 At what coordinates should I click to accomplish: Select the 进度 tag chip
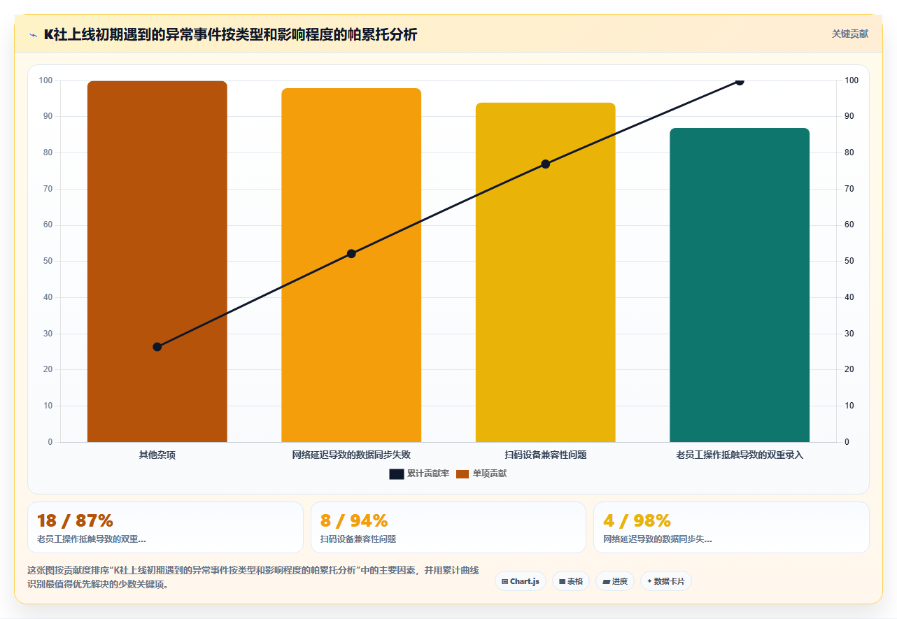click(615, 581)
